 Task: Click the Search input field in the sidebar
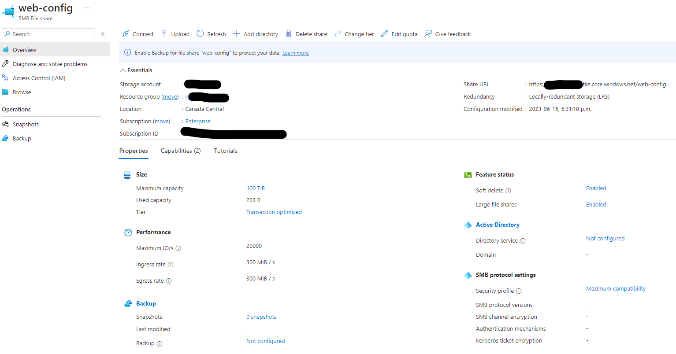click(x=48, y=34)
